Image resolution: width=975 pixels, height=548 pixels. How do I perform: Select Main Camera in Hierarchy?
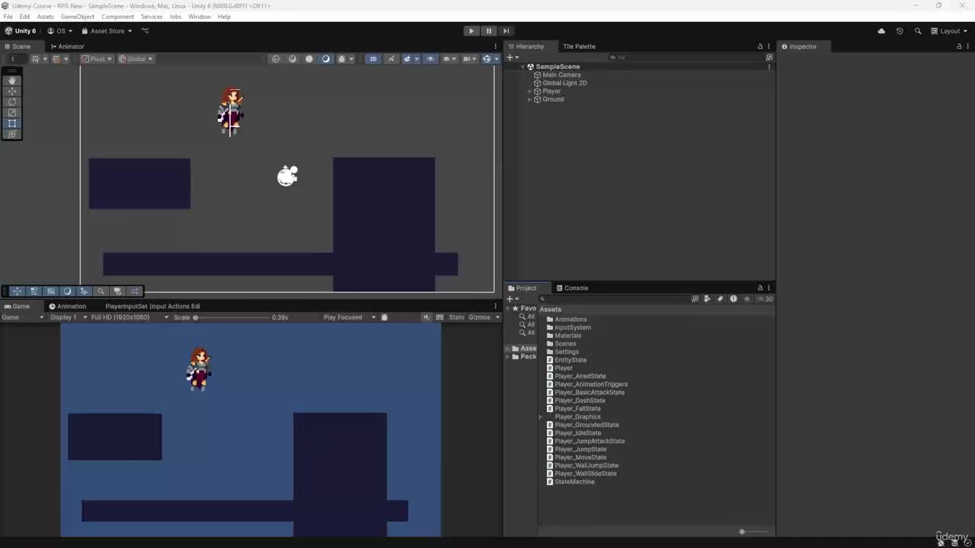pyautogui.click(x=561, y=75)
